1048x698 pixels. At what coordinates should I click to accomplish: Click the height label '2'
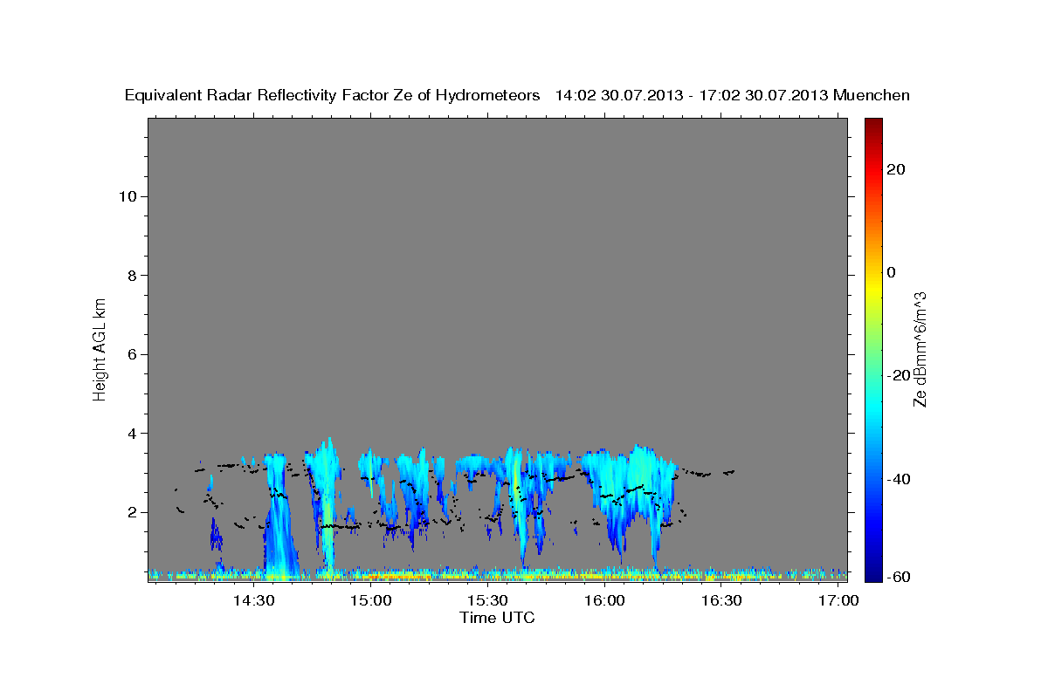tap(134, 512)
